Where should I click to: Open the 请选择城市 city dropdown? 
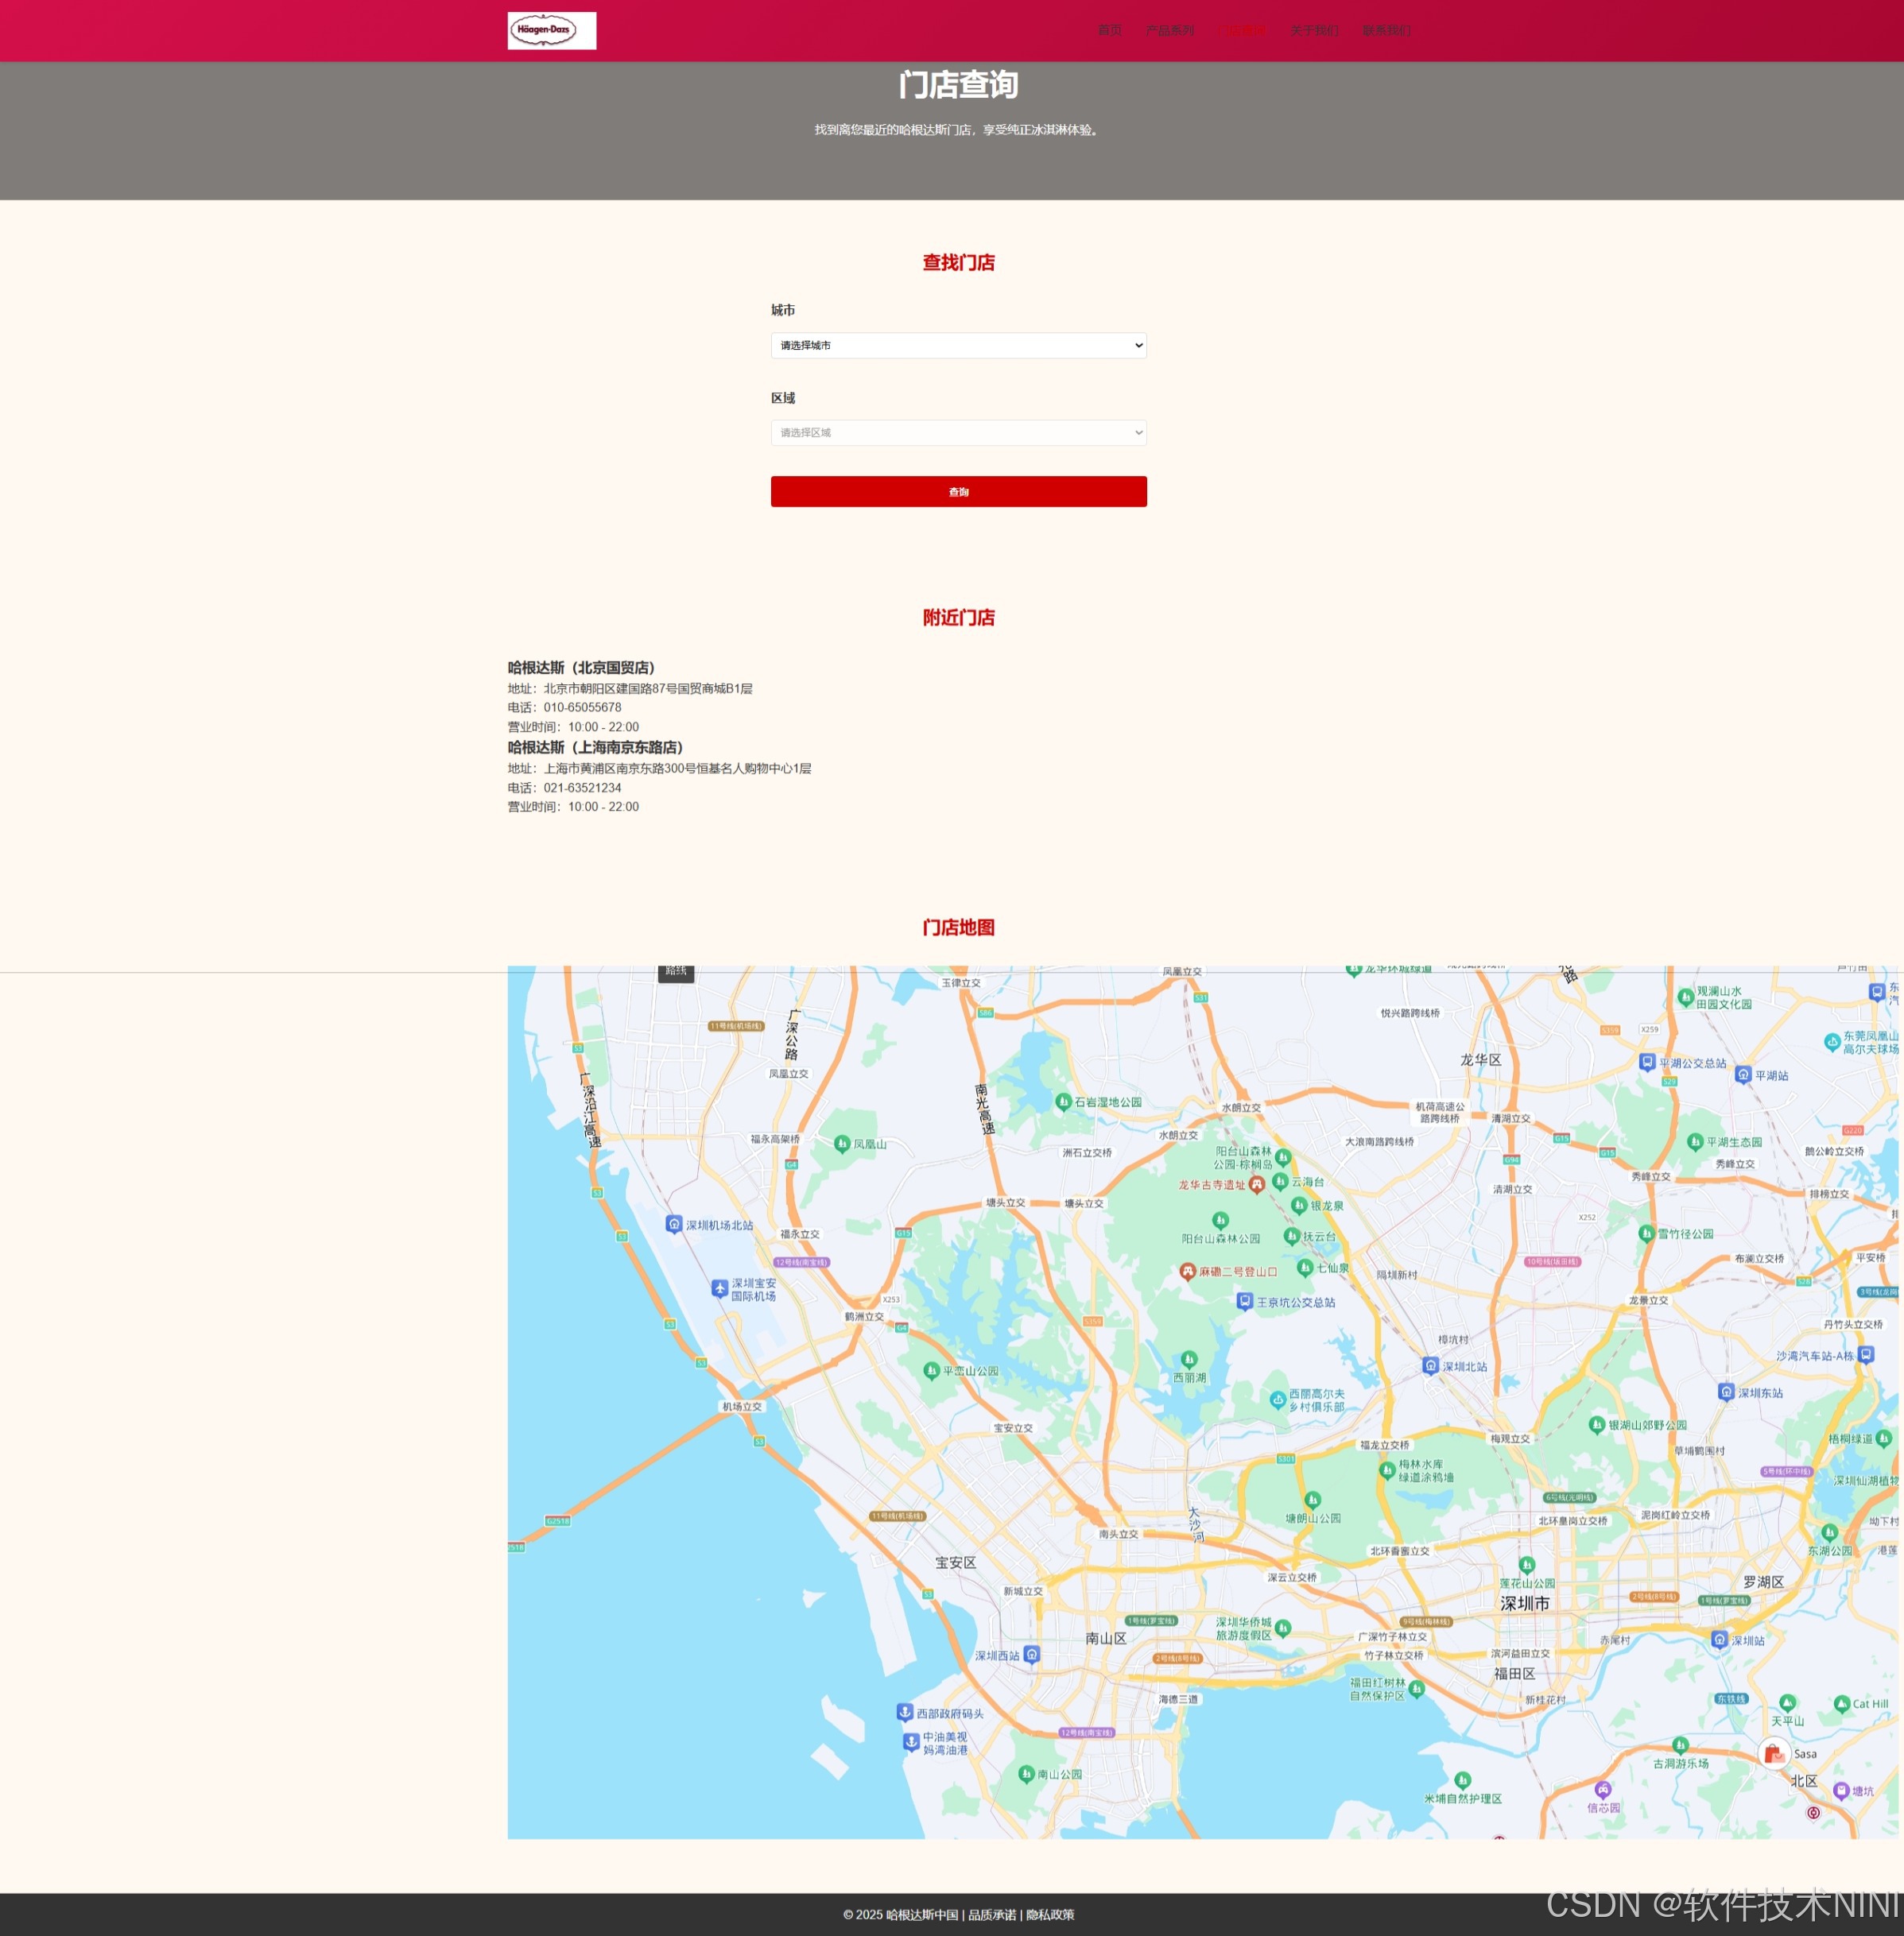[x=958, y=345]
